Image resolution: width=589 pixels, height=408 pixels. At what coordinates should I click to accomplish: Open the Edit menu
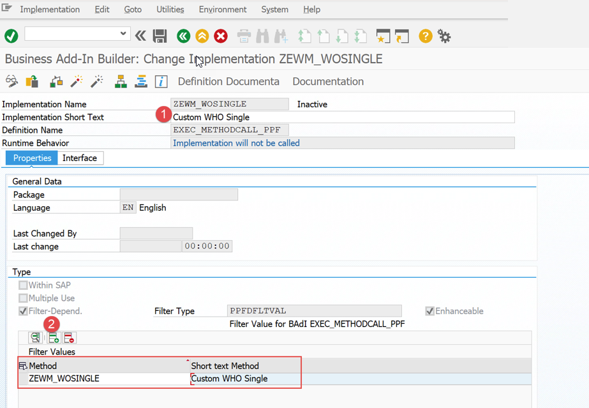tap(102, 10)
